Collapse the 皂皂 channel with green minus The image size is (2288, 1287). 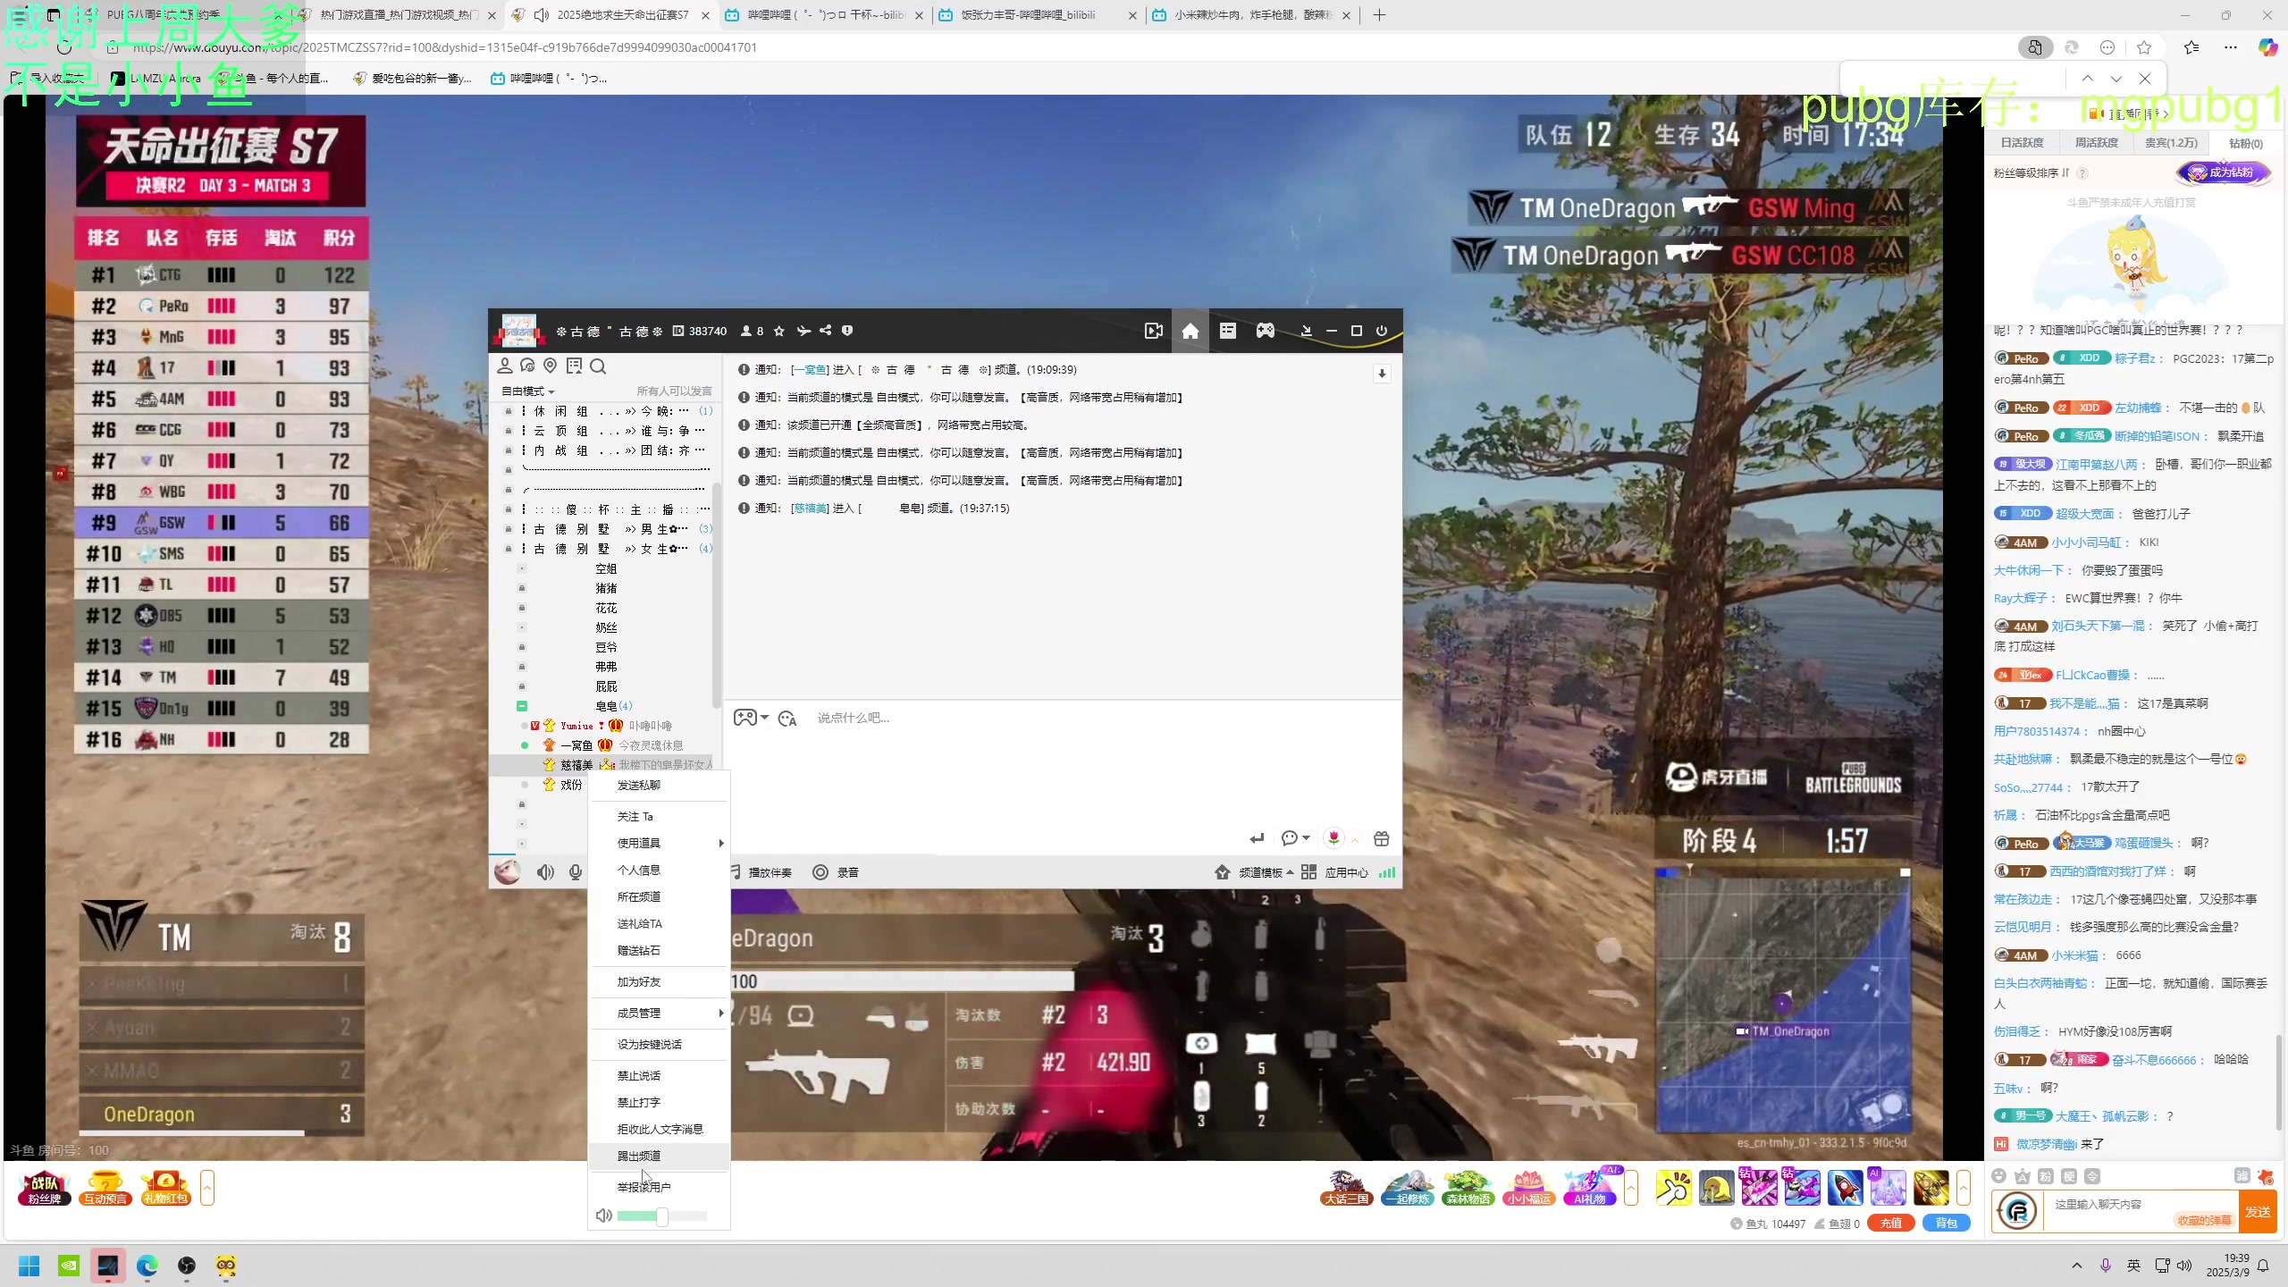(522, 706)
